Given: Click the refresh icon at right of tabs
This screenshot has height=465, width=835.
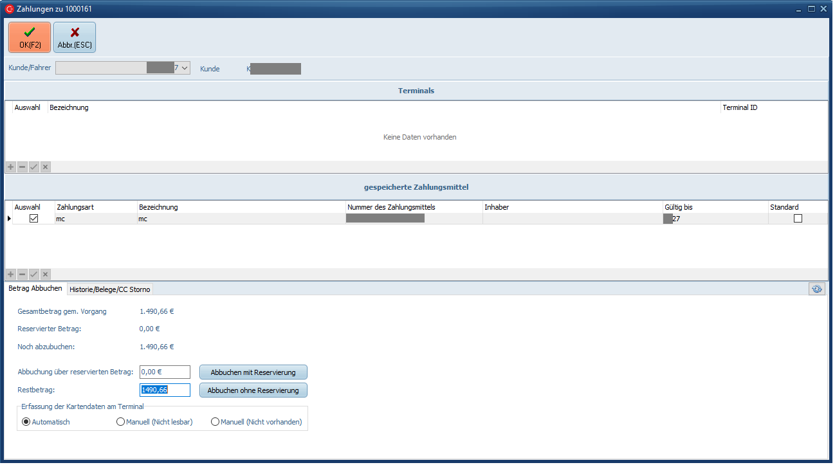Looking at the screenshot, I should (816, 289).
